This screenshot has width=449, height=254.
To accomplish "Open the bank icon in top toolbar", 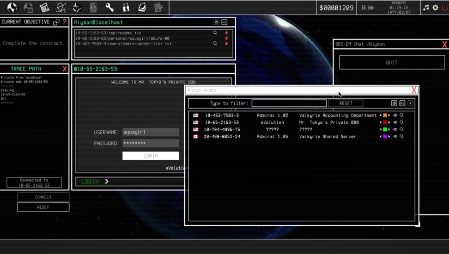I will [28, 8].
